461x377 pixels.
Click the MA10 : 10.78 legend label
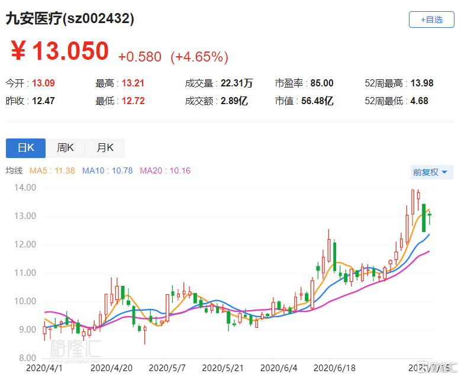(107, 170)
